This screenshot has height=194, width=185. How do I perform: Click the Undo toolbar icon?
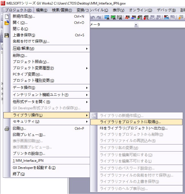click(93, 18)
